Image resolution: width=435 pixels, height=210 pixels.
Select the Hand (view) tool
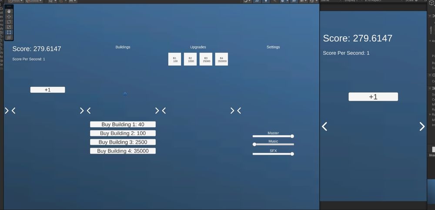(9, 11)
